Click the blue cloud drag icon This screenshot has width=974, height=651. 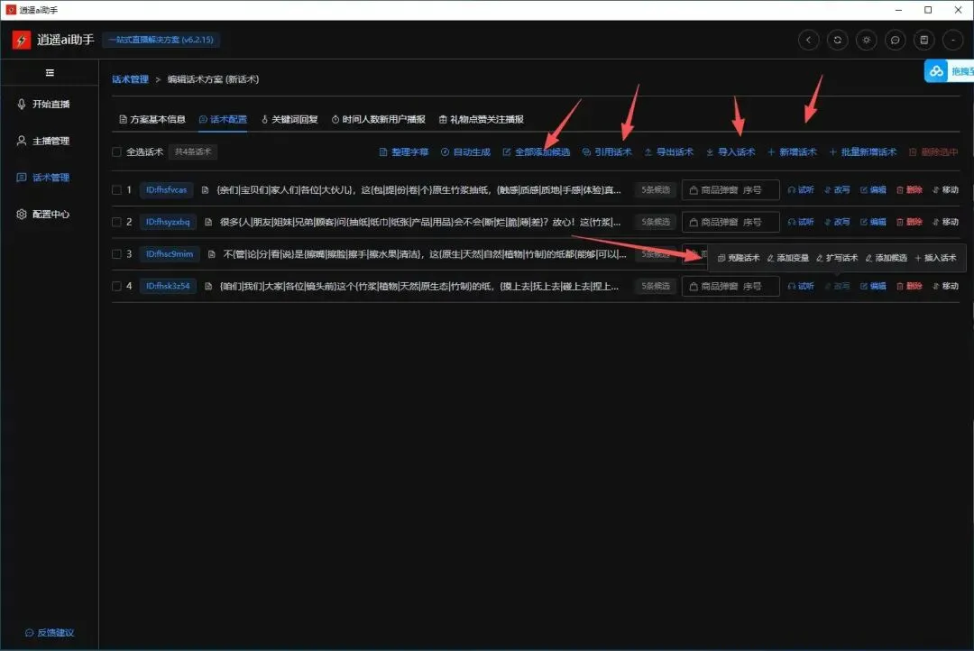tap(936, 71)
